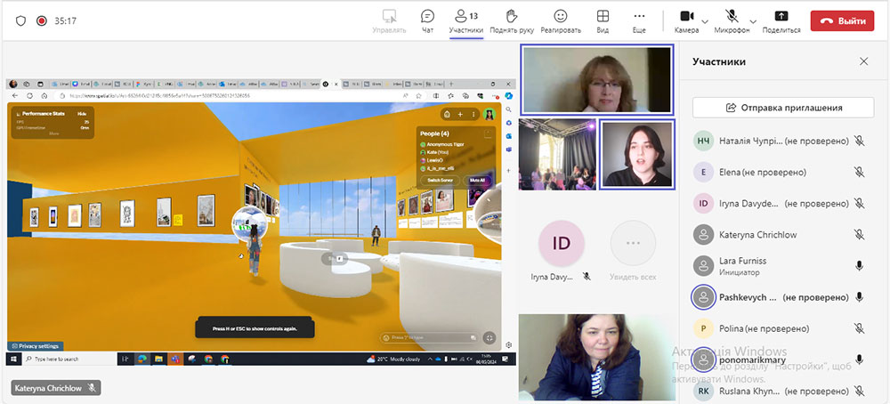Click the large ID avatar tile

pos(561,244)
